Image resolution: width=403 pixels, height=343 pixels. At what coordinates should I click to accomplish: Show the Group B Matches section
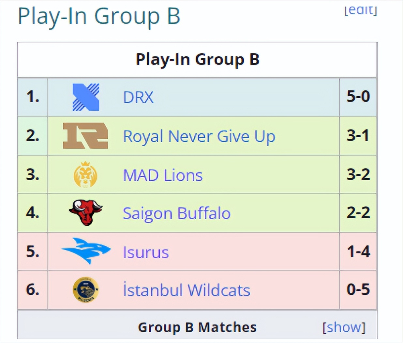pos(344,327)
